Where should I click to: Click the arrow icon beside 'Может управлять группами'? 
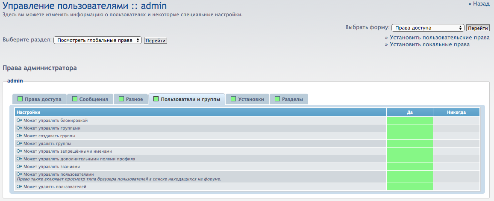coord(19,128)
